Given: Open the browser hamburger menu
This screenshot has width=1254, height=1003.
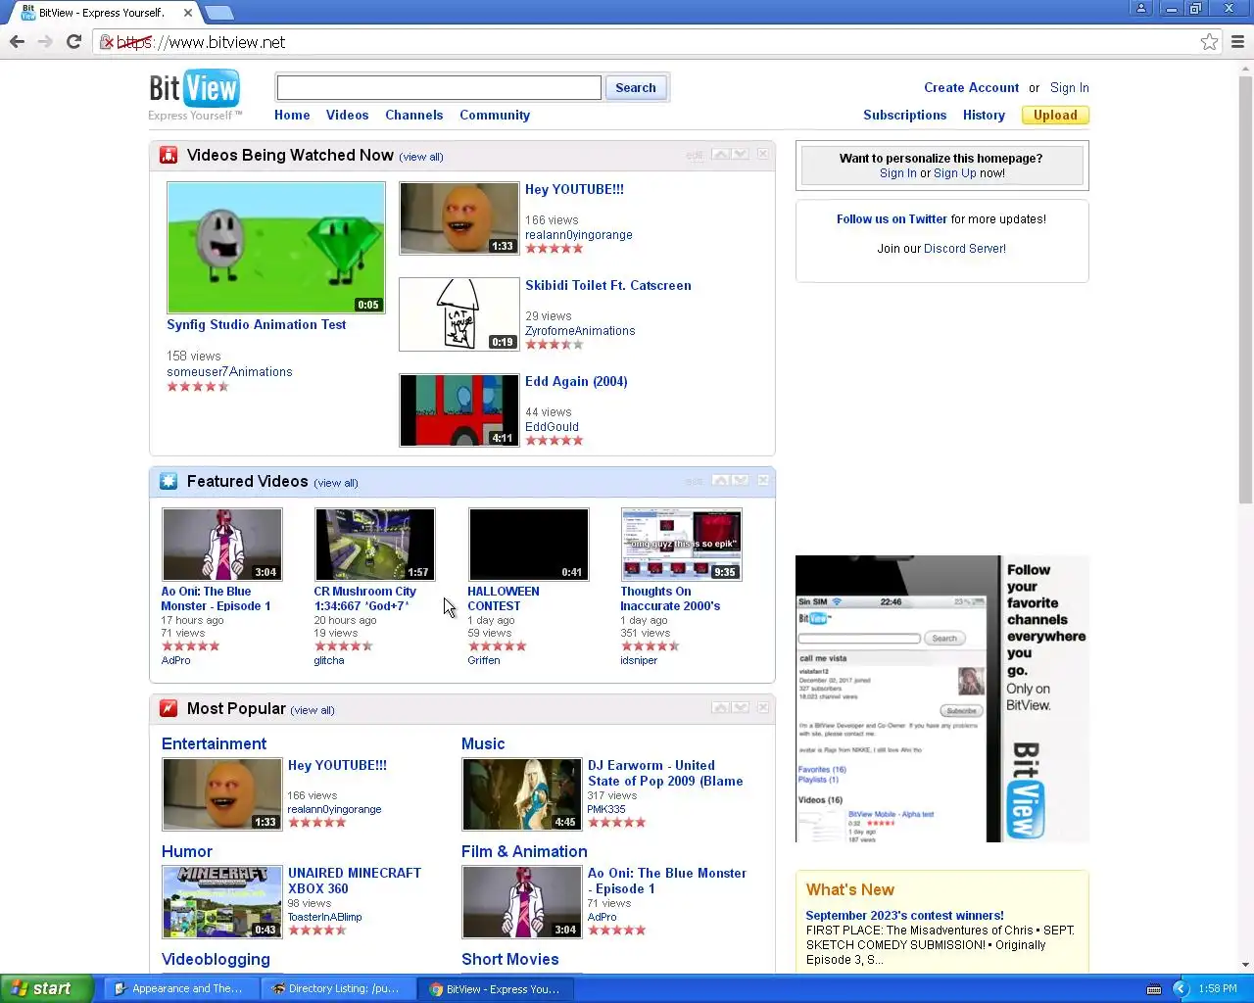Looking at the screenshot, I should tap(1237, 42).
